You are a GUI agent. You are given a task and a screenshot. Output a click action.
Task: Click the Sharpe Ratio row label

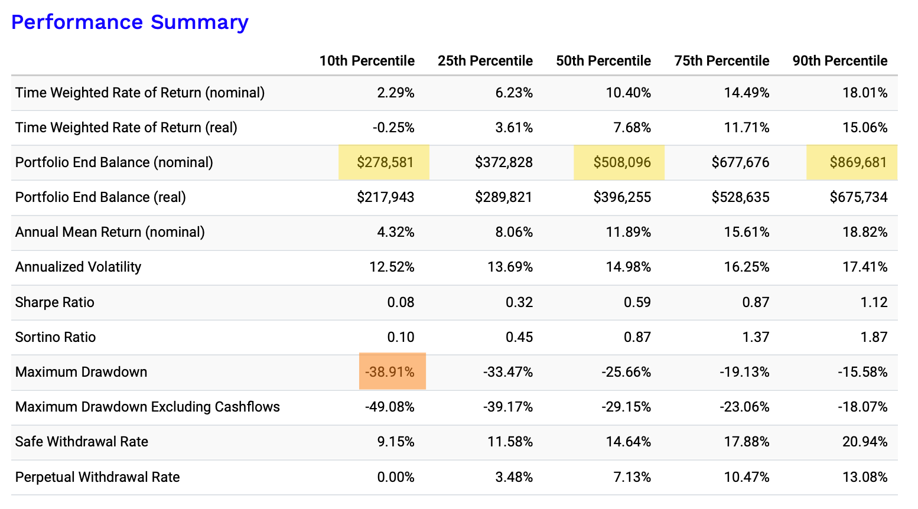click(x=55, y=302)
